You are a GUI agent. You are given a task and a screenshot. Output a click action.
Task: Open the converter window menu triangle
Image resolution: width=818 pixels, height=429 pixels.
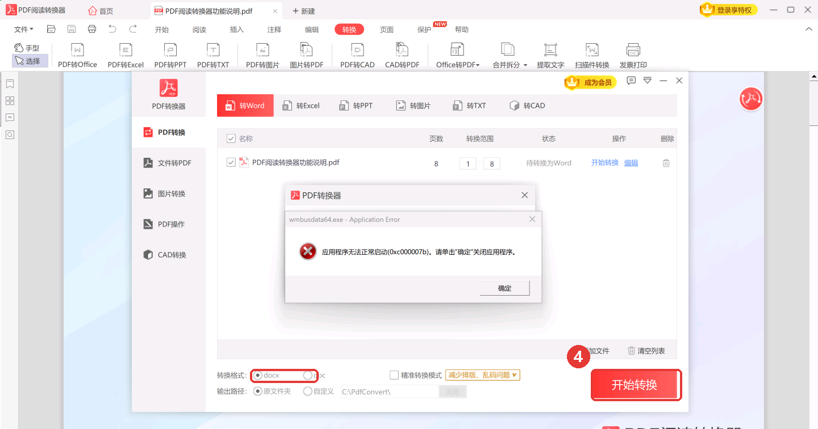(647, 81)
